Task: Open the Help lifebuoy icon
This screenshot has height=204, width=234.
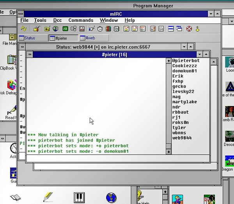Action: (x=189, y=29)
